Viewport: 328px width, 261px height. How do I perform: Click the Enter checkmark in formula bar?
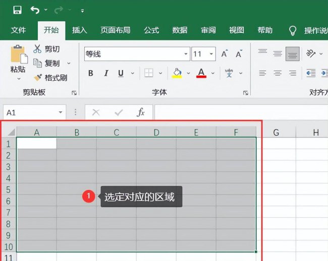119,112
